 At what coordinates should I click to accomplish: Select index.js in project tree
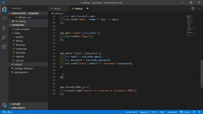pyautogui.click(x=18, y=64)
